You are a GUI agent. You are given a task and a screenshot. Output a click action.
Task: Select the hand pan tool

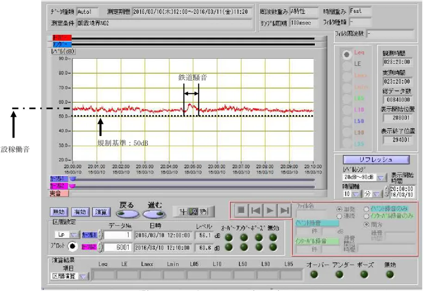pos(203,212)
